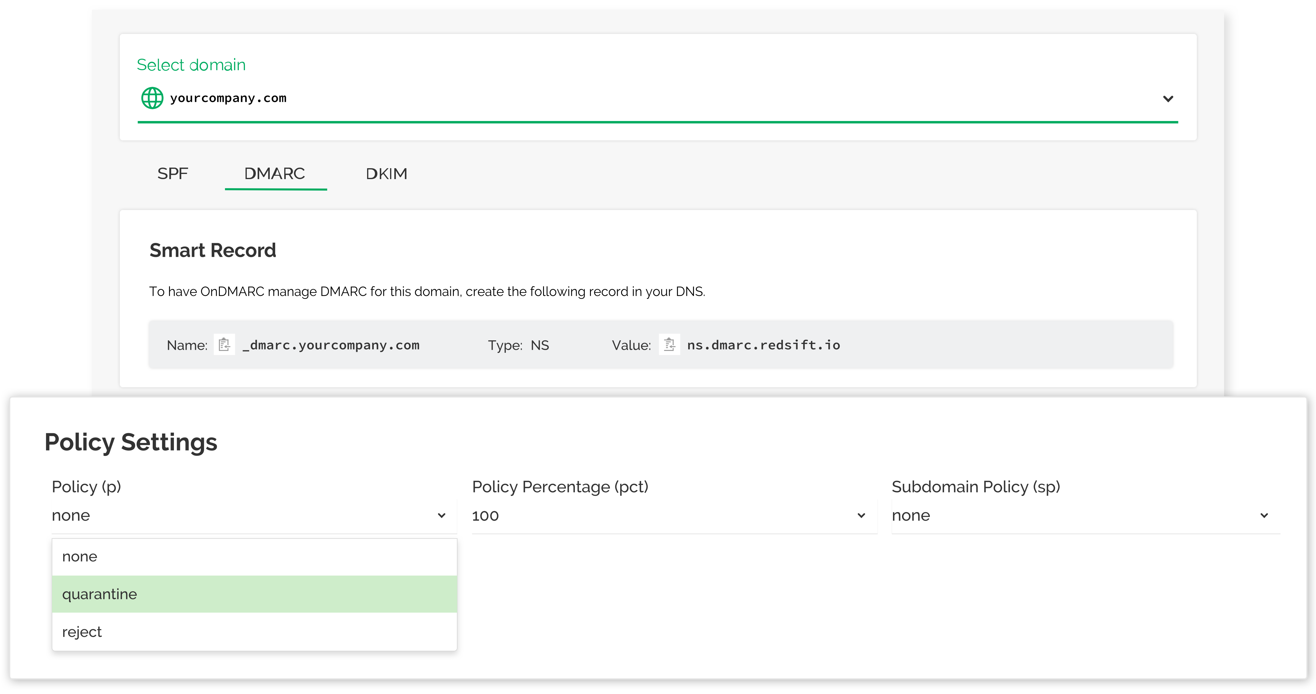Click the _dmarc.yourcompany.com record name text
The height and width of the screenshot is (694, 1316).
click(331, 345)
